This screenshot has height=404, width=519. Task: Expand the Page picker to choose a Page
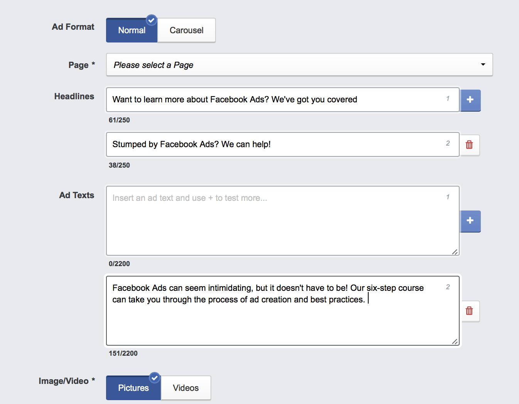pyautogui.click(x=299, y=65)
